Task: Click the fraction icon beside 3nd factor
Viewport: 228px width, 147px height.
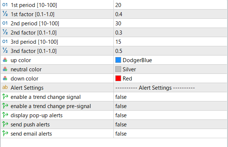Action: pyautogui.click(x=5, y=50)
